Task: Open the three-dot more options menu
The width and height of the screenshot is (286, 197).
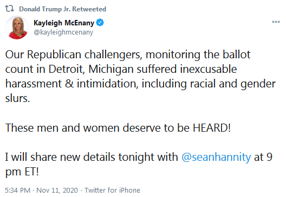Action: 276,22
